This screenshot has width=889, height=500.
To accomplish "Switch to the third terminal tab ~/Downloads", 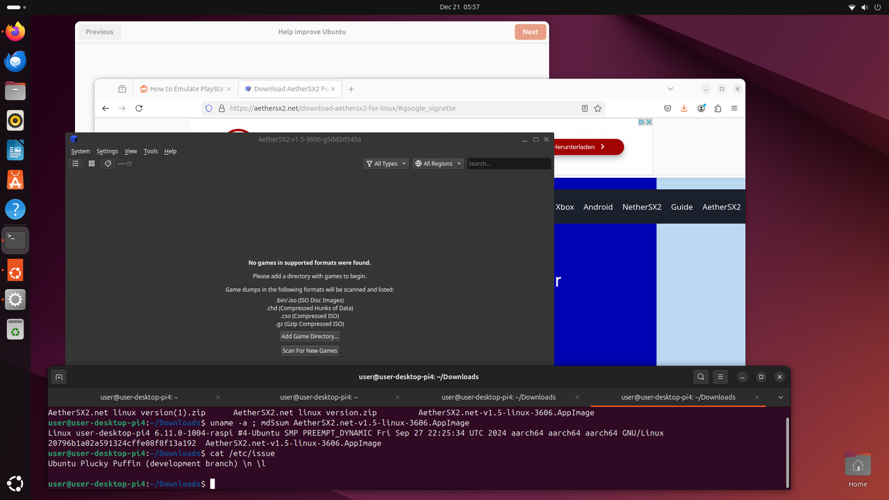I will click(499, 397).
